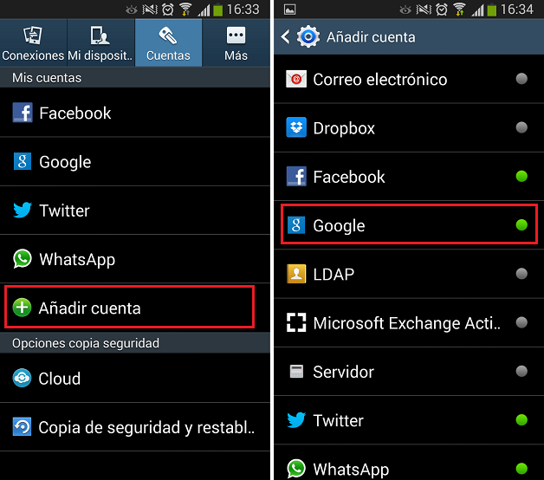Switch to the Mi dispositivo tab

tap(100, 42)
